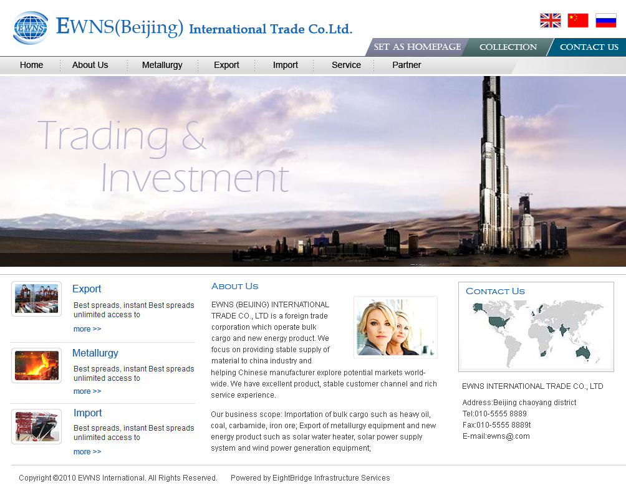
Task: Click the Import section heading
Action: (88, 413)
